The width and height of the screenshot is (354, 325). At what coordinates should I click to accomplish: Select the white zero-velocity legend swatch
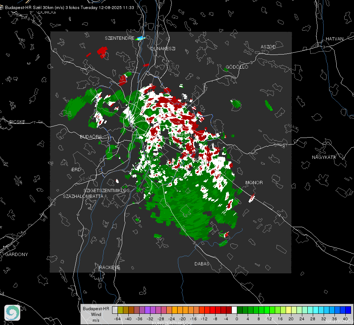point(234,310)
